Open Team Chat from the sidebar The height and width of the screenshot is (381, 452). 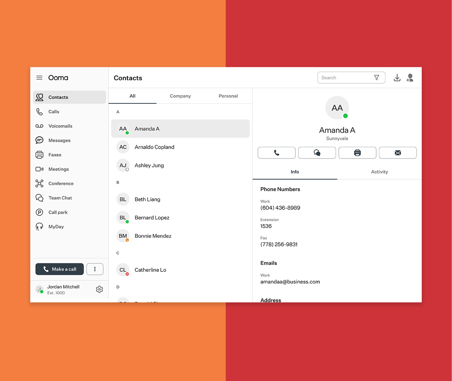coord(60,198)
